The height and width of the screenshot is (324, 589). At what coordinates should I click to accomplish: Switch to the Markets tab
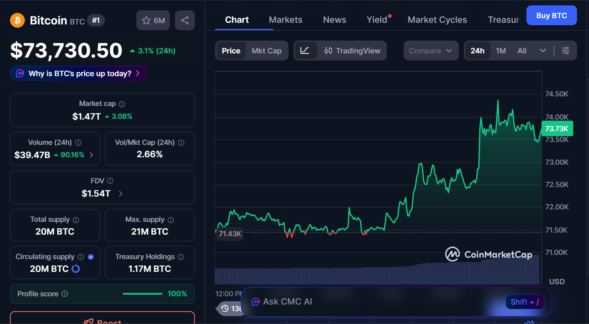285,19
